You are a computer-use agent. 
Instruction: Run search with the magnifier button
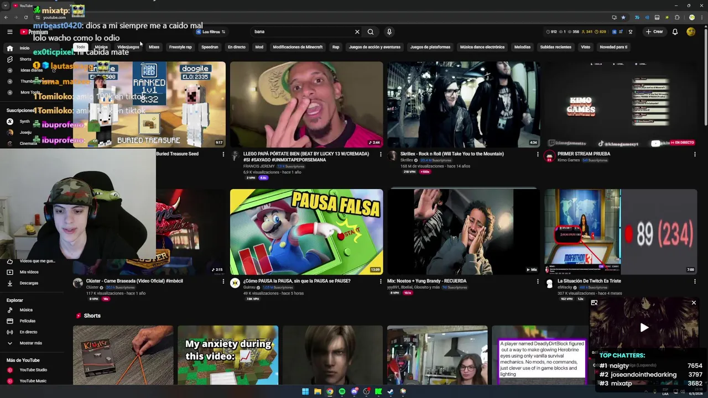coord(371,32)
